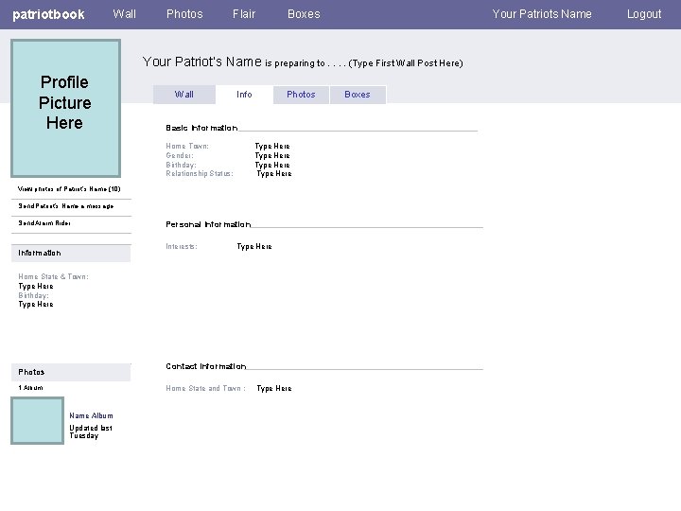Click Your Patriots Name in the header
The height and width of the screenshot is (511, 681).
pos(542,14)
